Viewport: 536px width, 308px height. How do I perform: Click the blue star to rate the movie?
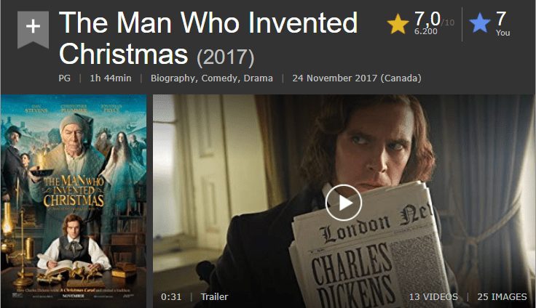(480, 23)
